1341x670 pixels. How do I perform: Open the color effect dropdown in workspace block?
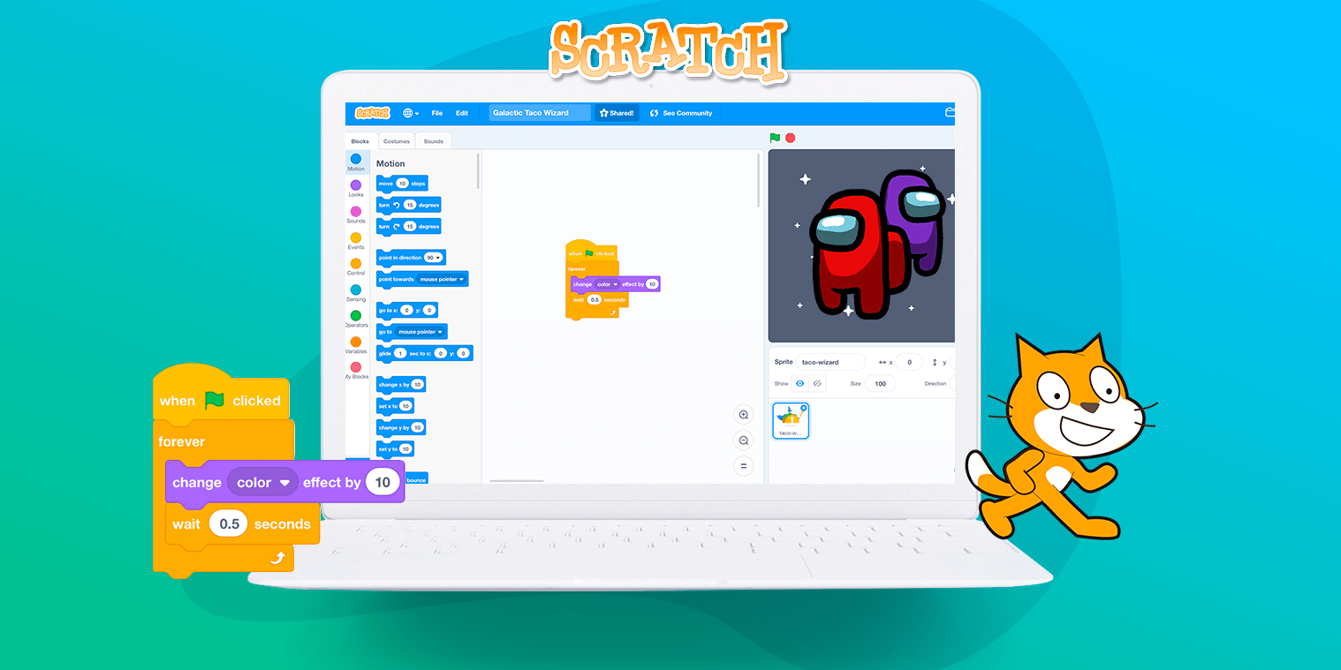pos(608,284)
